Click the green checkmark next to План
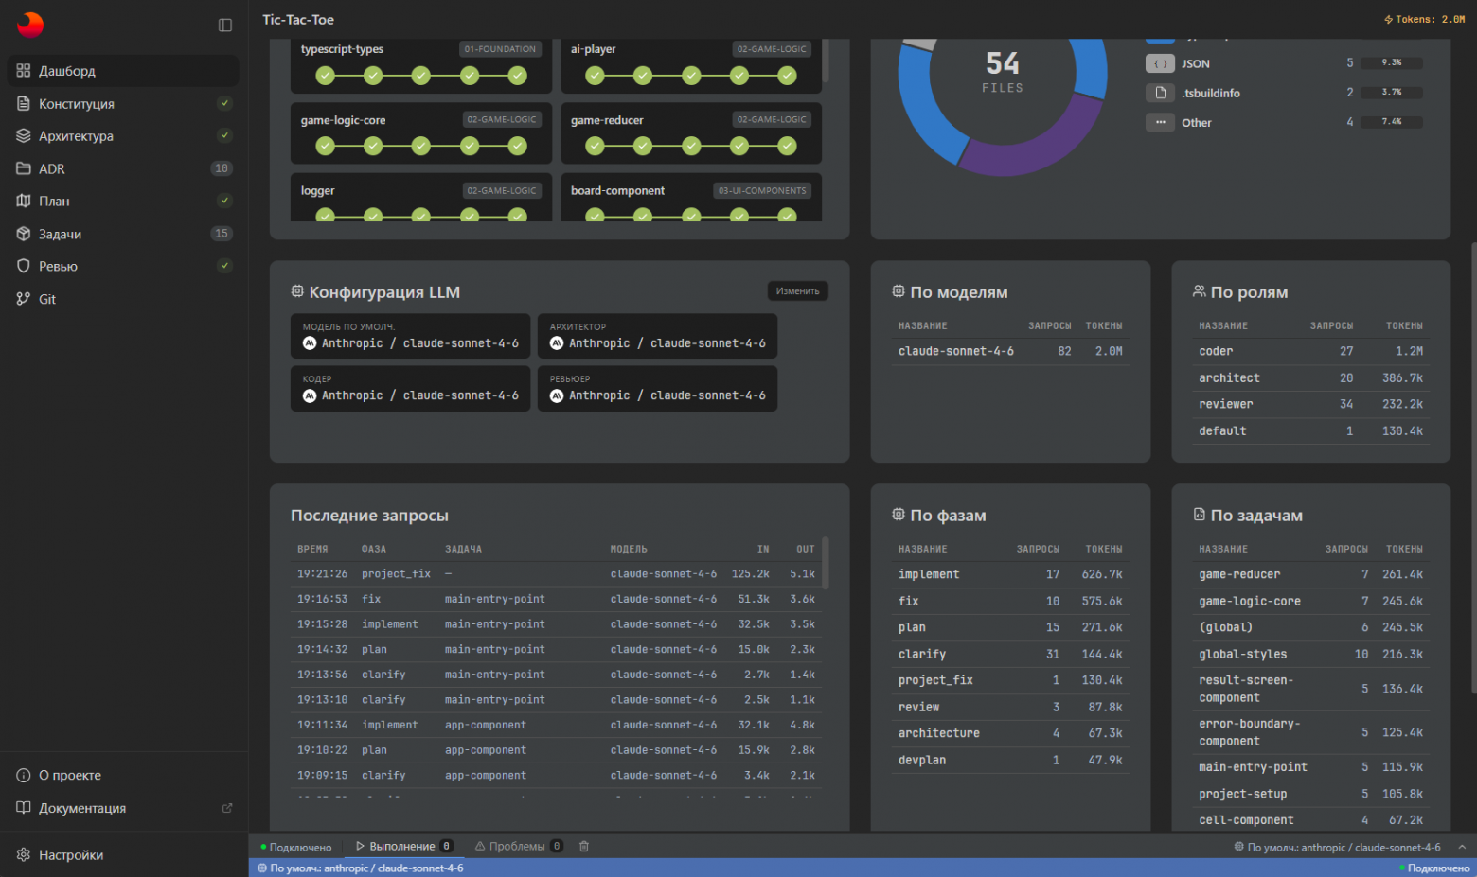 224,201
